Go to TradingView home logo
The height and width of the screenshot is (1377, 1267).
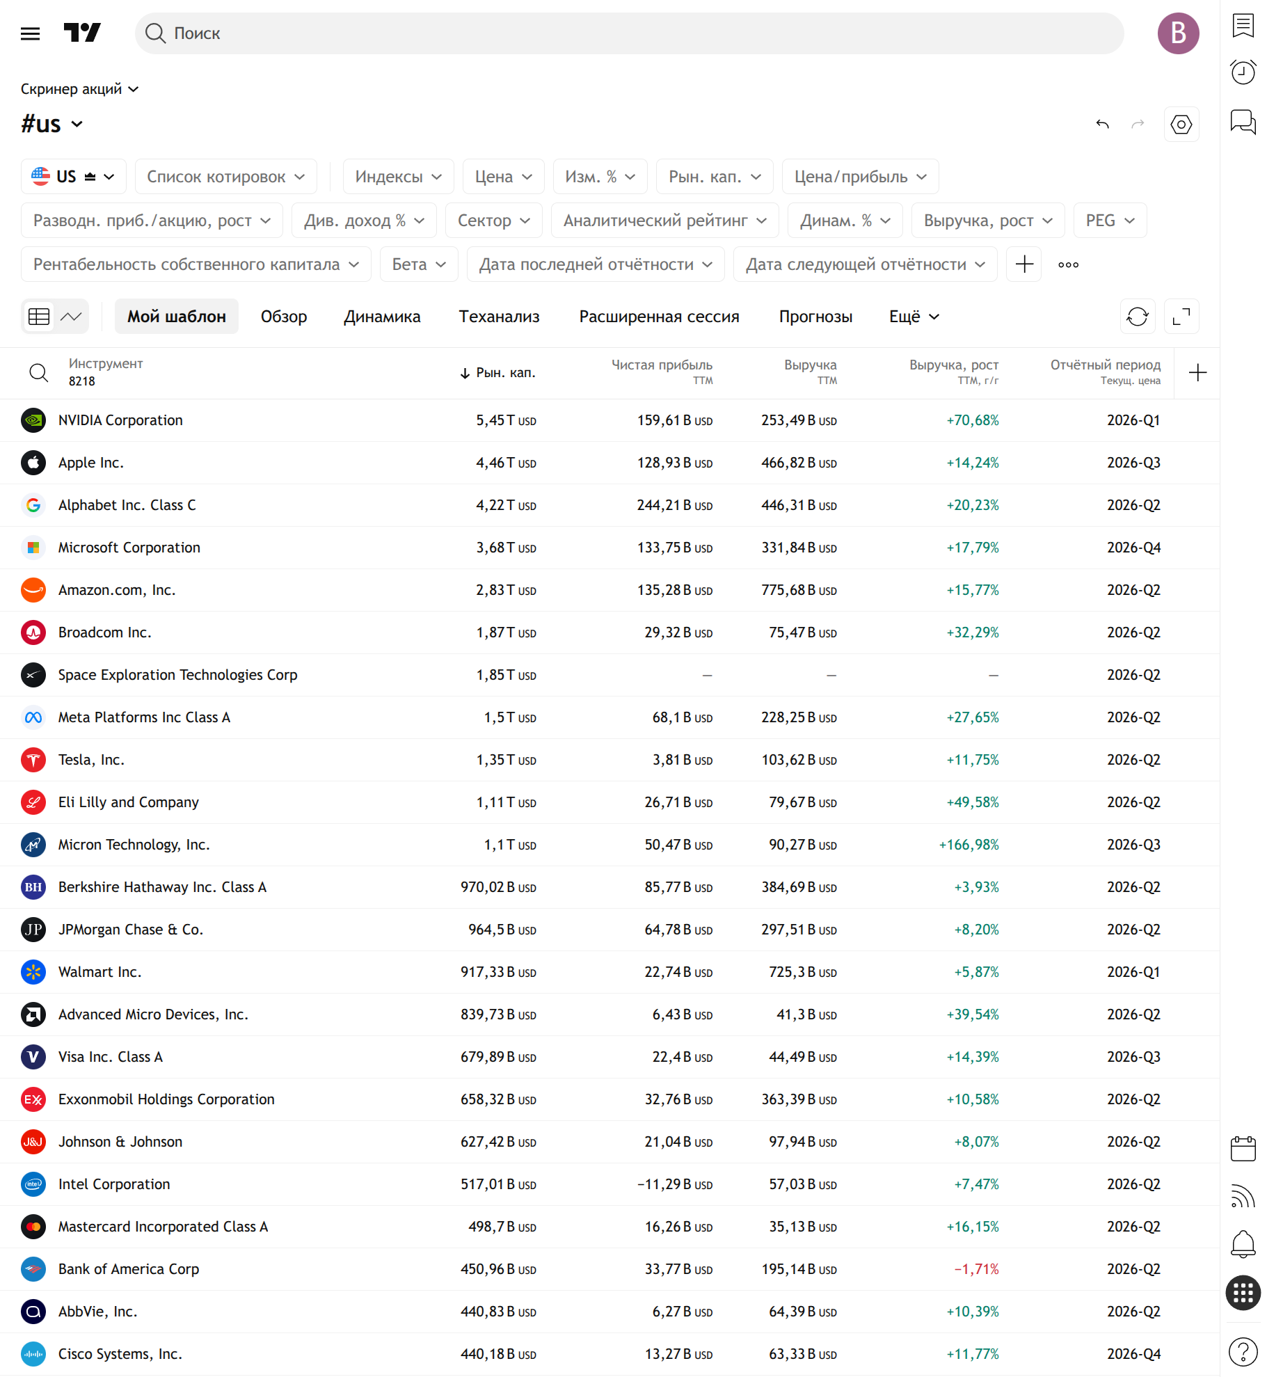(82, 33)
